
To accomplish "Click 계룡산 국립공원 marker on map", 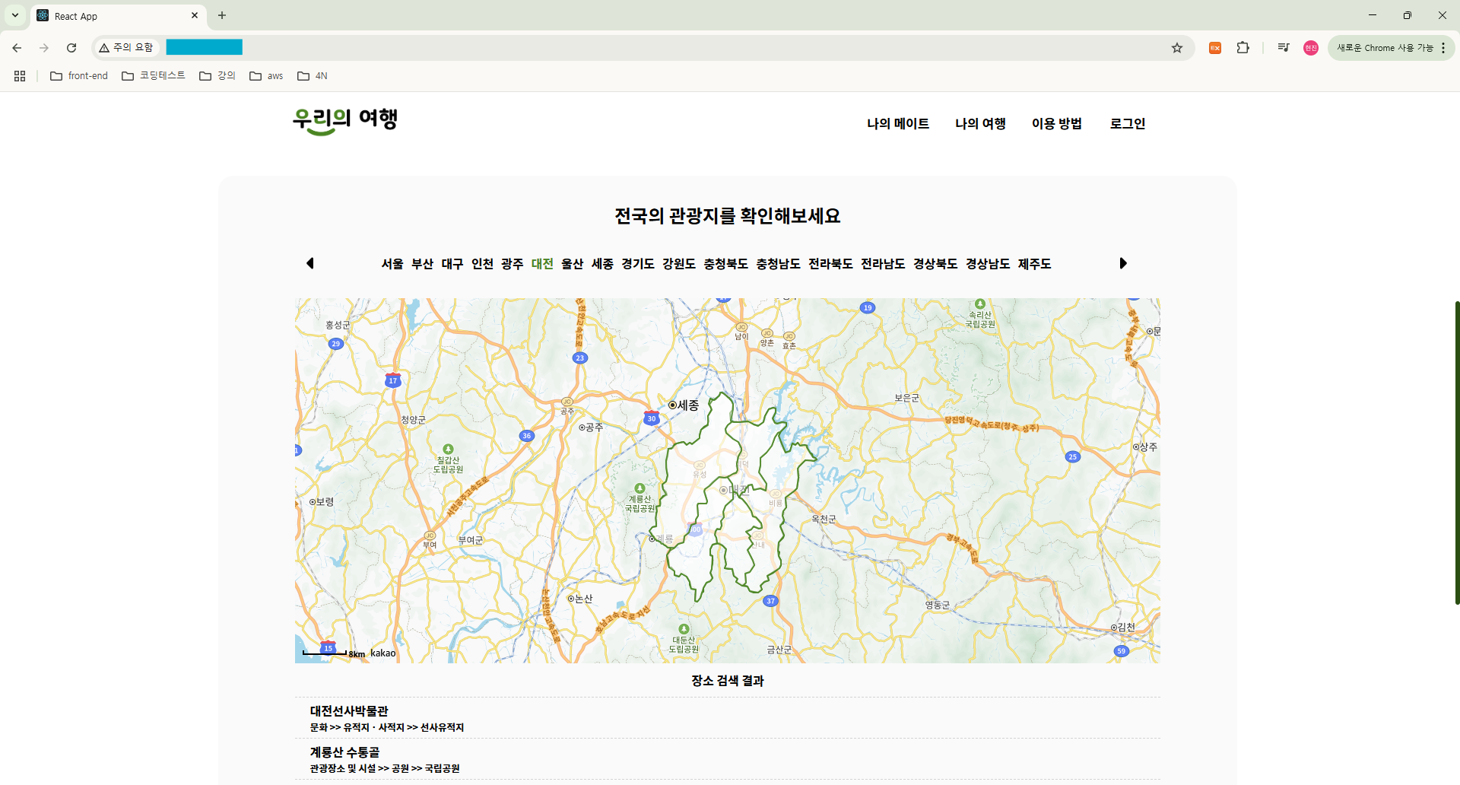I will (640, 488).
